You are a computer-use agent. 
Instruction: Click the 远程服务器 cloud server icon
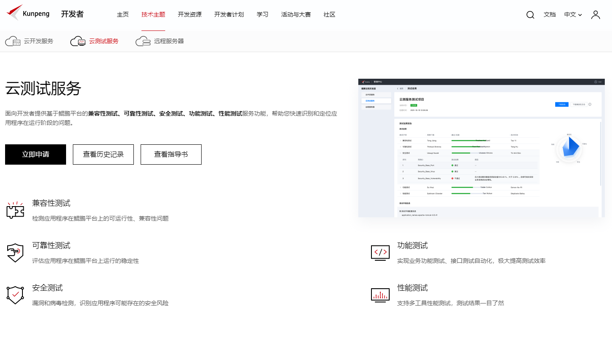(143, 41)
